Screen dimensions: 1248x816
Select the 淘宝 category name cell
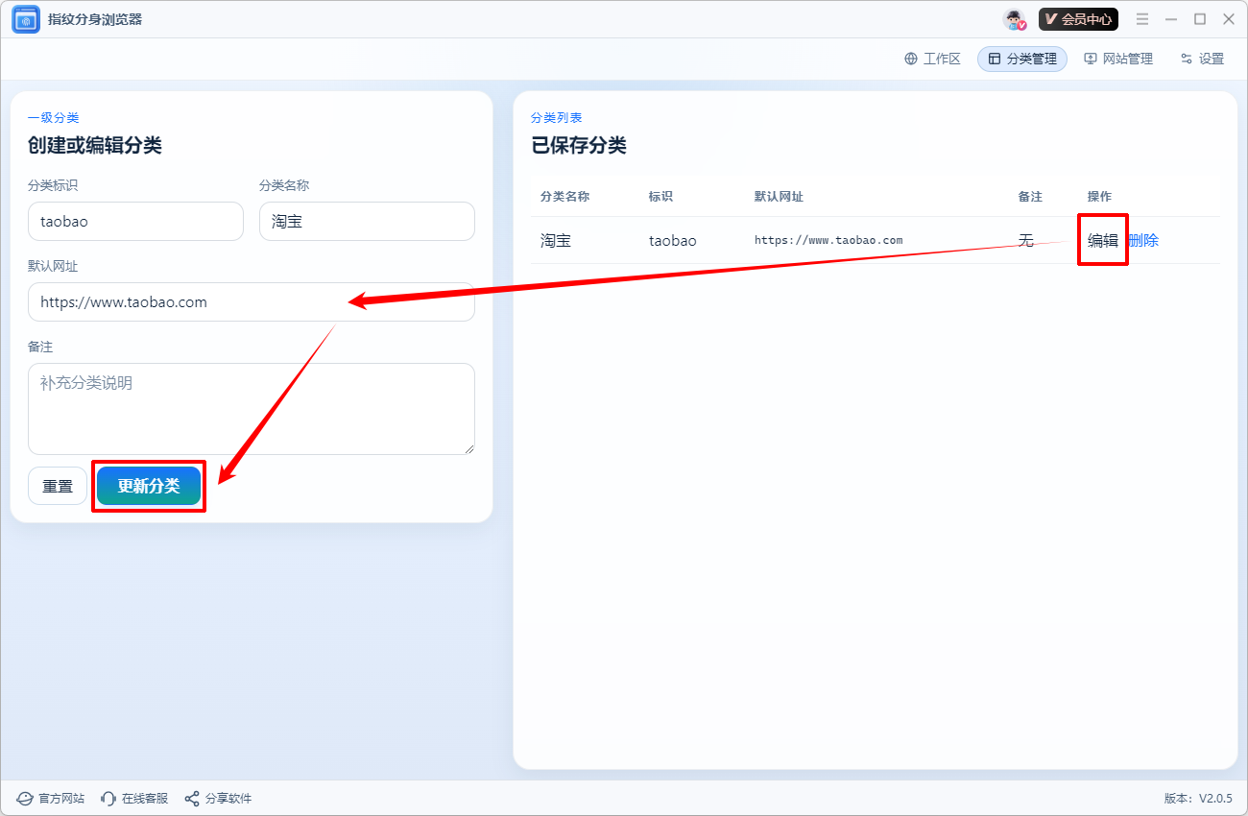(x=556, y=240)
